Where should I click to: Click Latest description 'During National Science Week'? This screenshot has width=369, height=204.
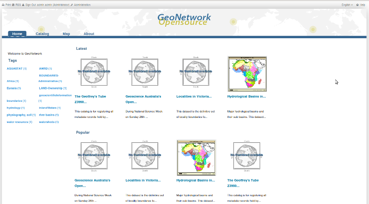(x=144, y=111)
